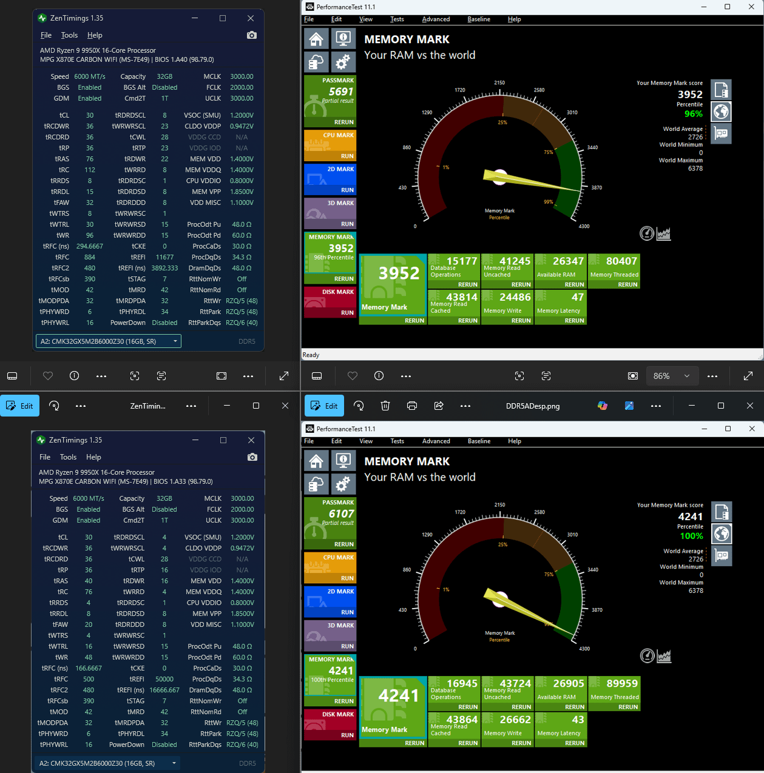Open the settings gear icon in the 4241 PerformanceTest window
Viewport: 764px width, 773px height.
coord(343,484)
